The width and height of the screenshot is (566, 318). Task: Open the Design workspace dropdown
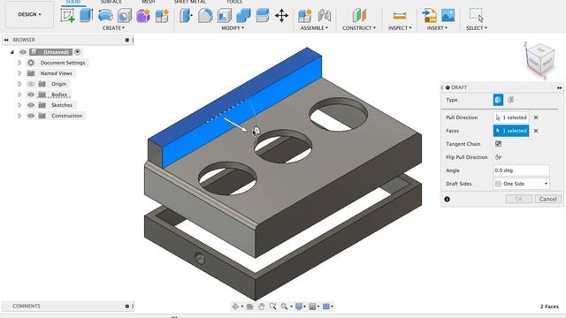tap(29, 14)
